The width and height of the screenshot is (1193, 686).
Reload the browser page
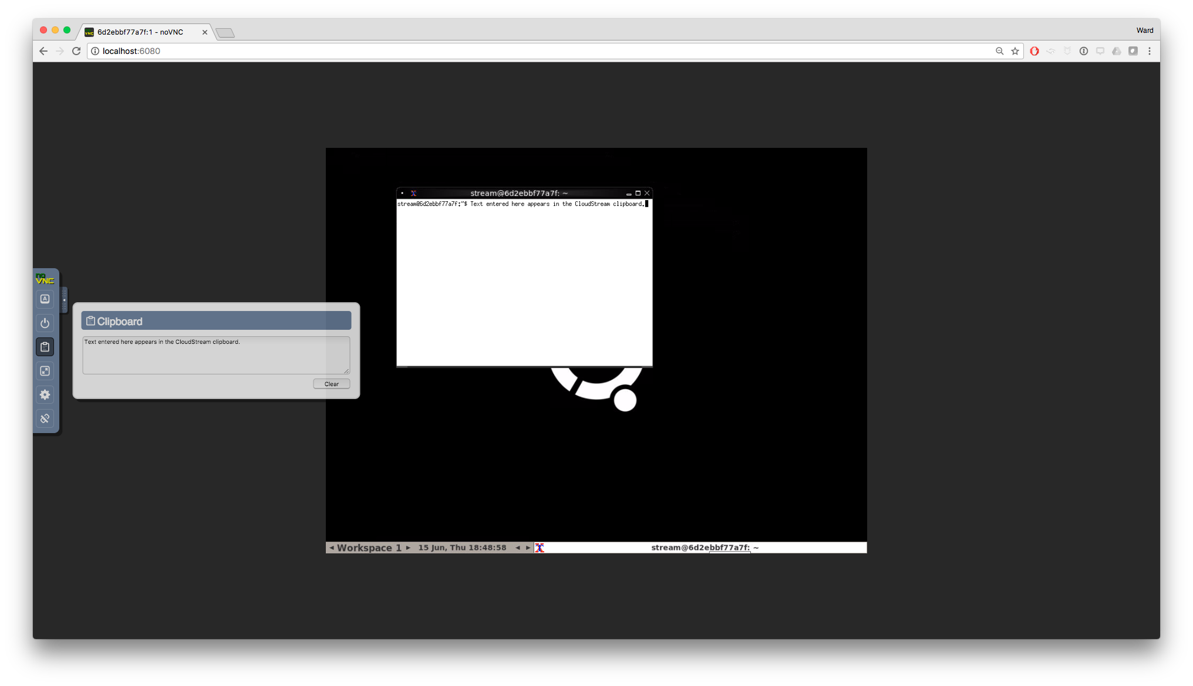[76, 51]
